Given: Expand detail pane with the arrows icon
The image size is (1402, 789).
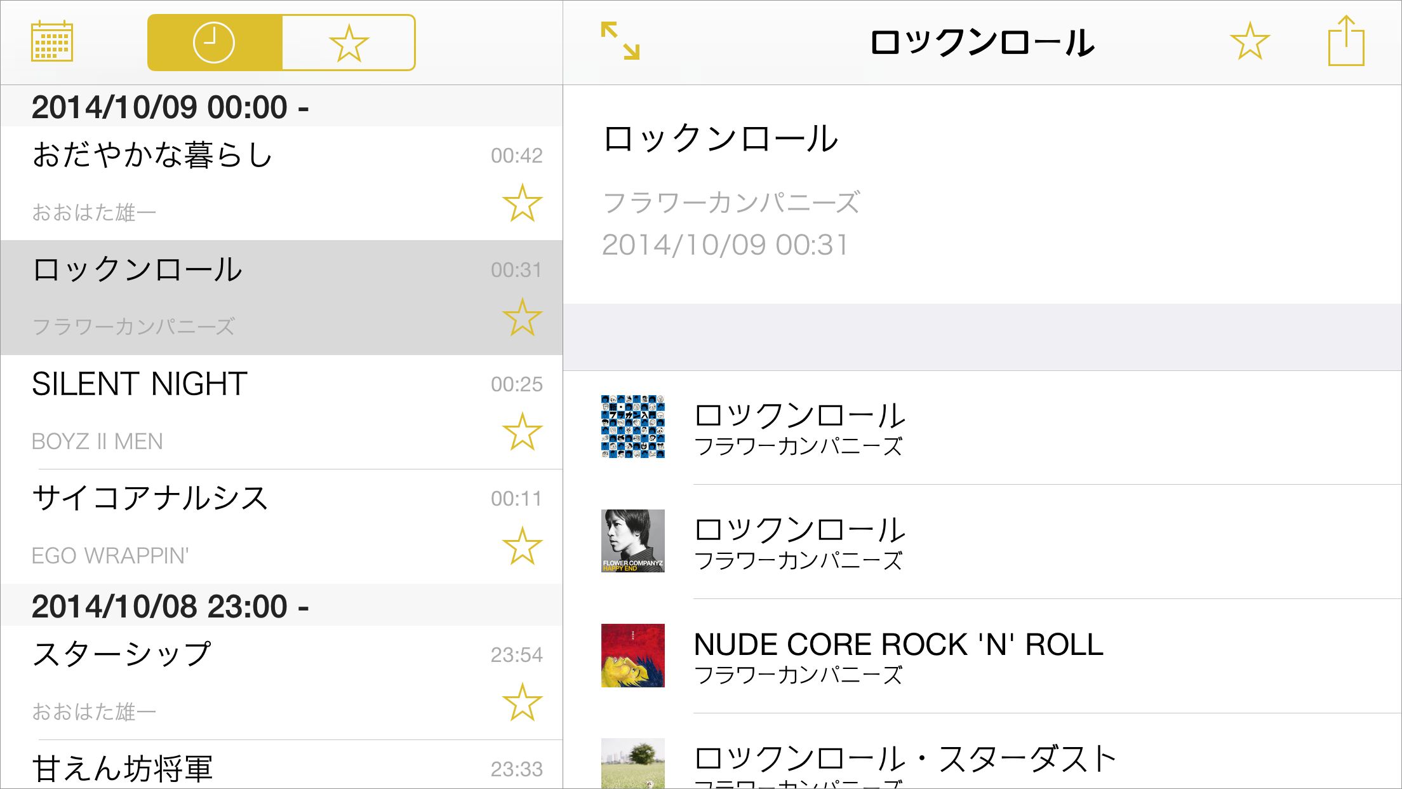Looking at the screenshot, I should (620, 41).
